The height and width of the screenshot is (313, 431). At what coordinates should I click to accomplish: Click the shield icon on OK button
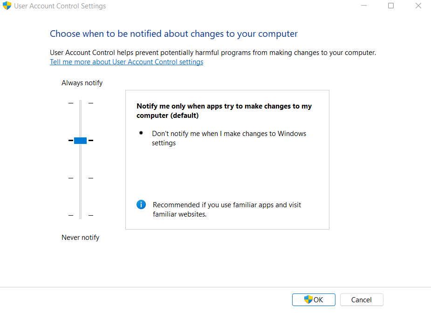(308, 299)
